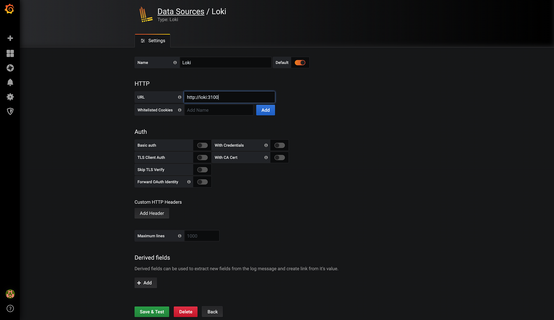Open the user profile avatar
554x320 pixels.
[x=10, y=294]
